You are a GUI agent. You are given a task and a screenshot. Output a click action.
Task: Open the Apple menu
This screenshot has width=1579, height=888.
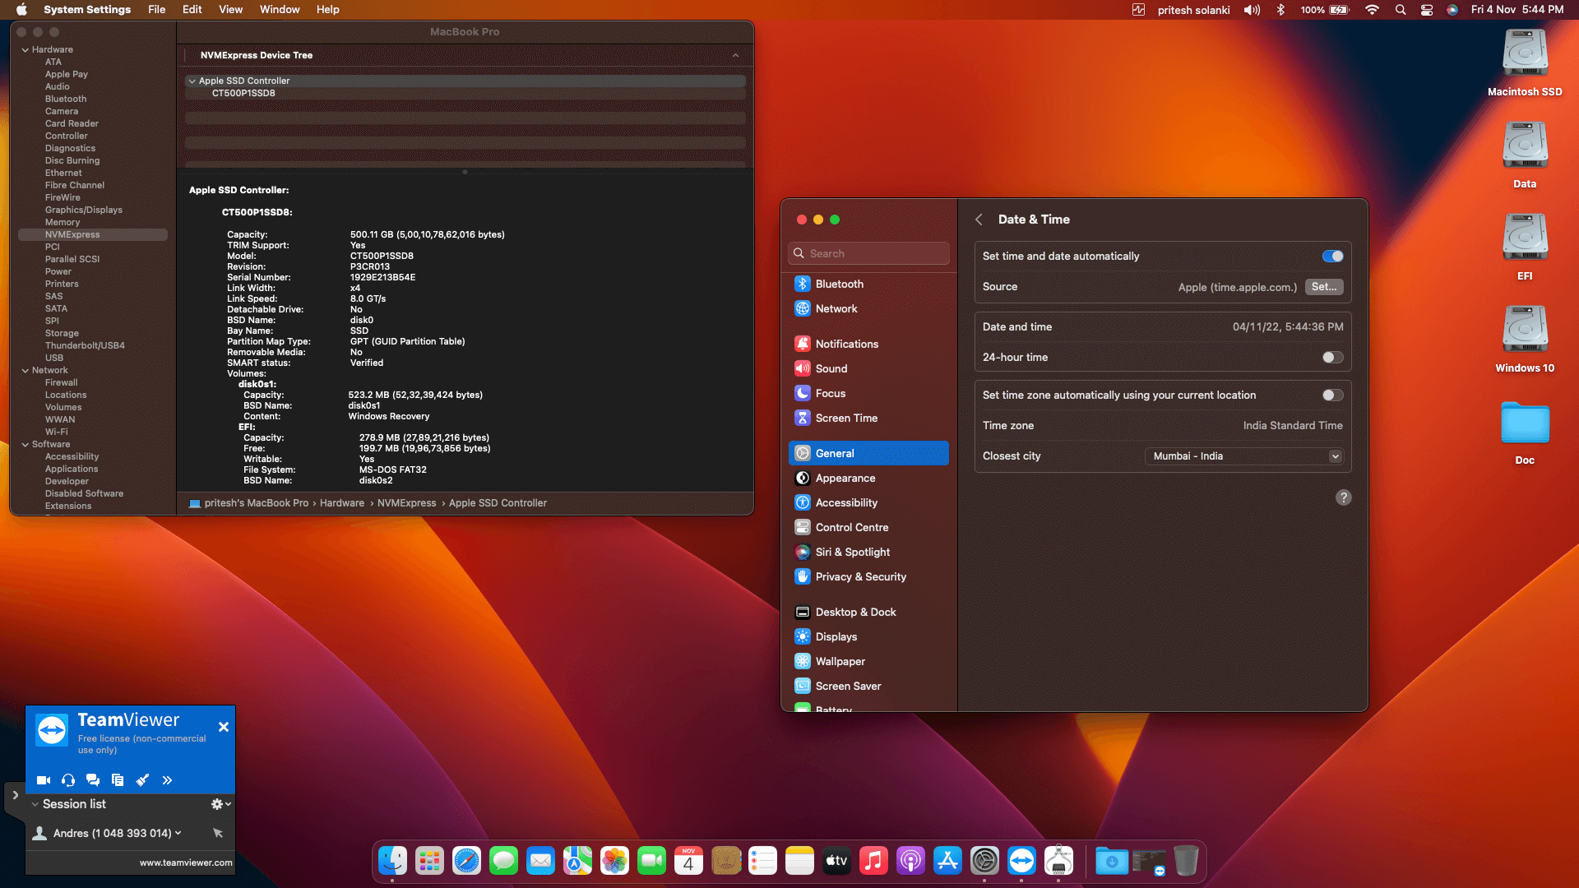pyautogui.click(x=22, y=10)
